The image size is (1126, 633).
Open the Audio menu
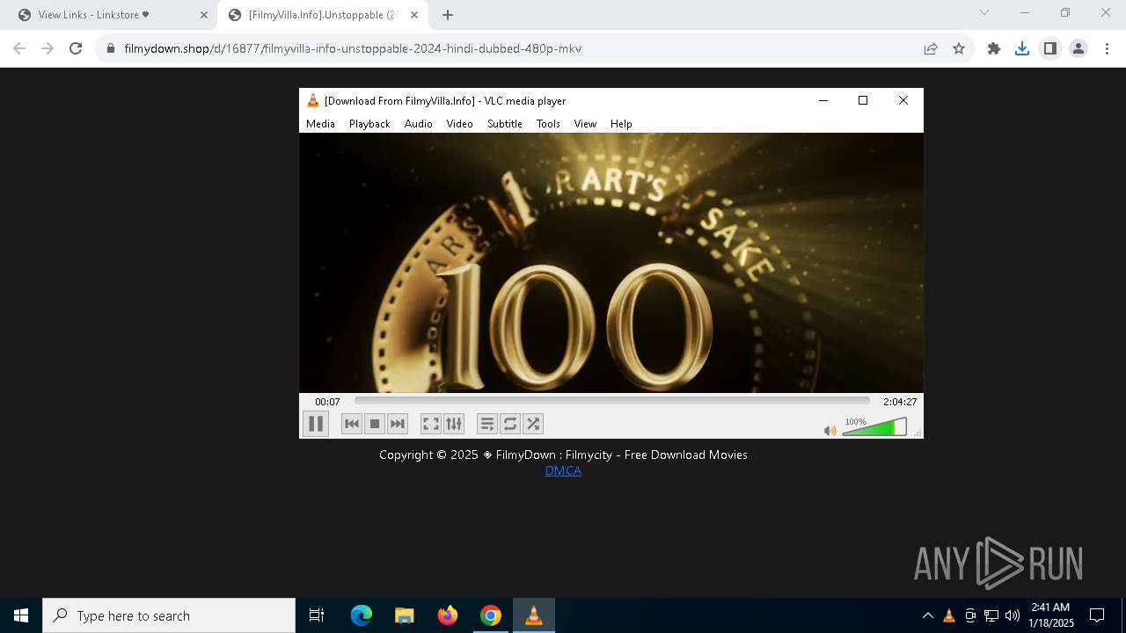[x=419, y=124]
